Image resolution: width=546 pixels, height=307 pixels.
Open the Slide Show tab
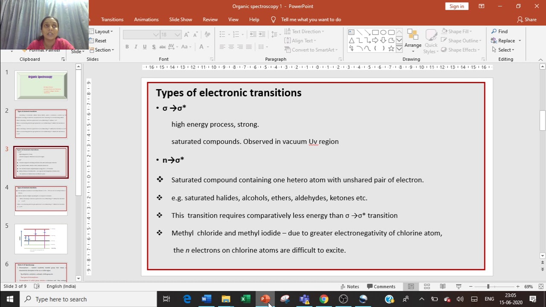[x=180, y=20]
